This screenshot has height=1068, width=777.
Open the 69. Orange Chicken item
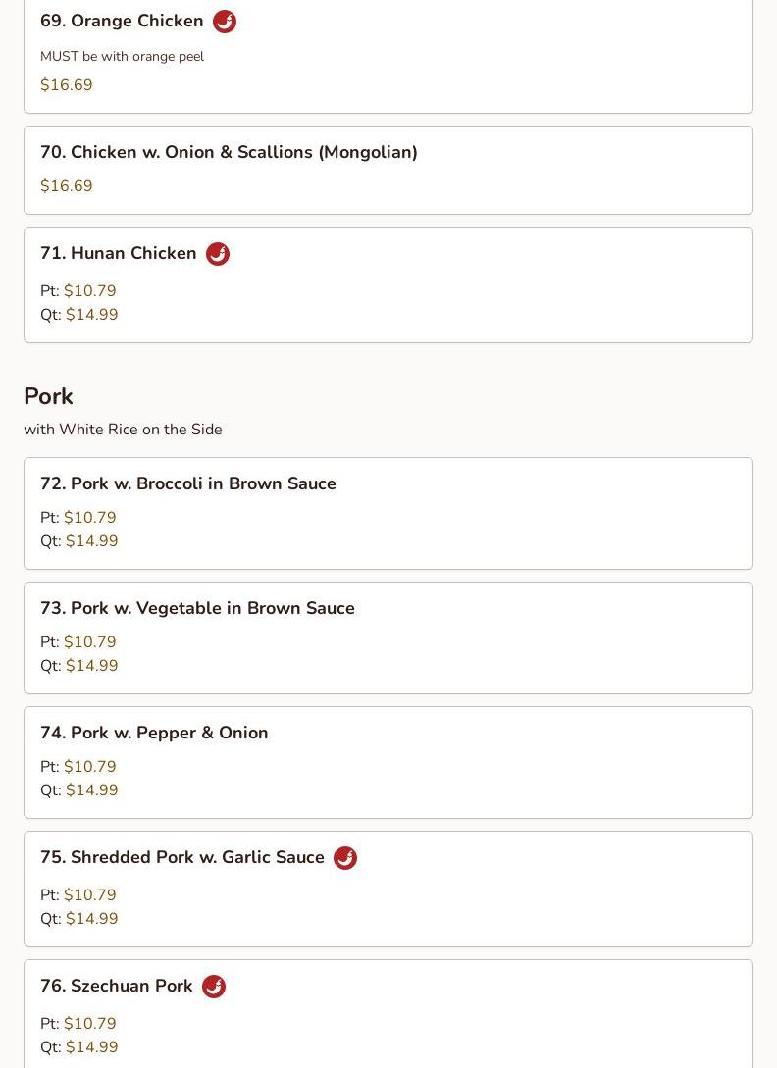(122, 21)
